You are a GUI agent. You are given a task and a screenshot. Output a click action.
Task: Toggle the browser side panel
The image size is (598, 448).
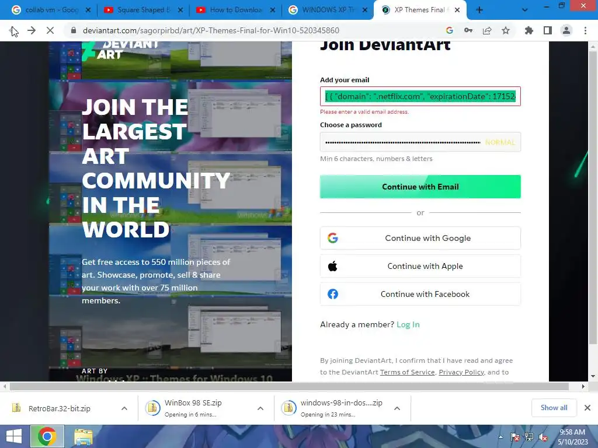[548, 30]
